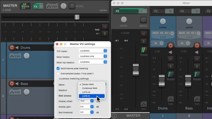Open the Mixer master info icon
This screenshot has width=212, height=119.
[114, 116]
